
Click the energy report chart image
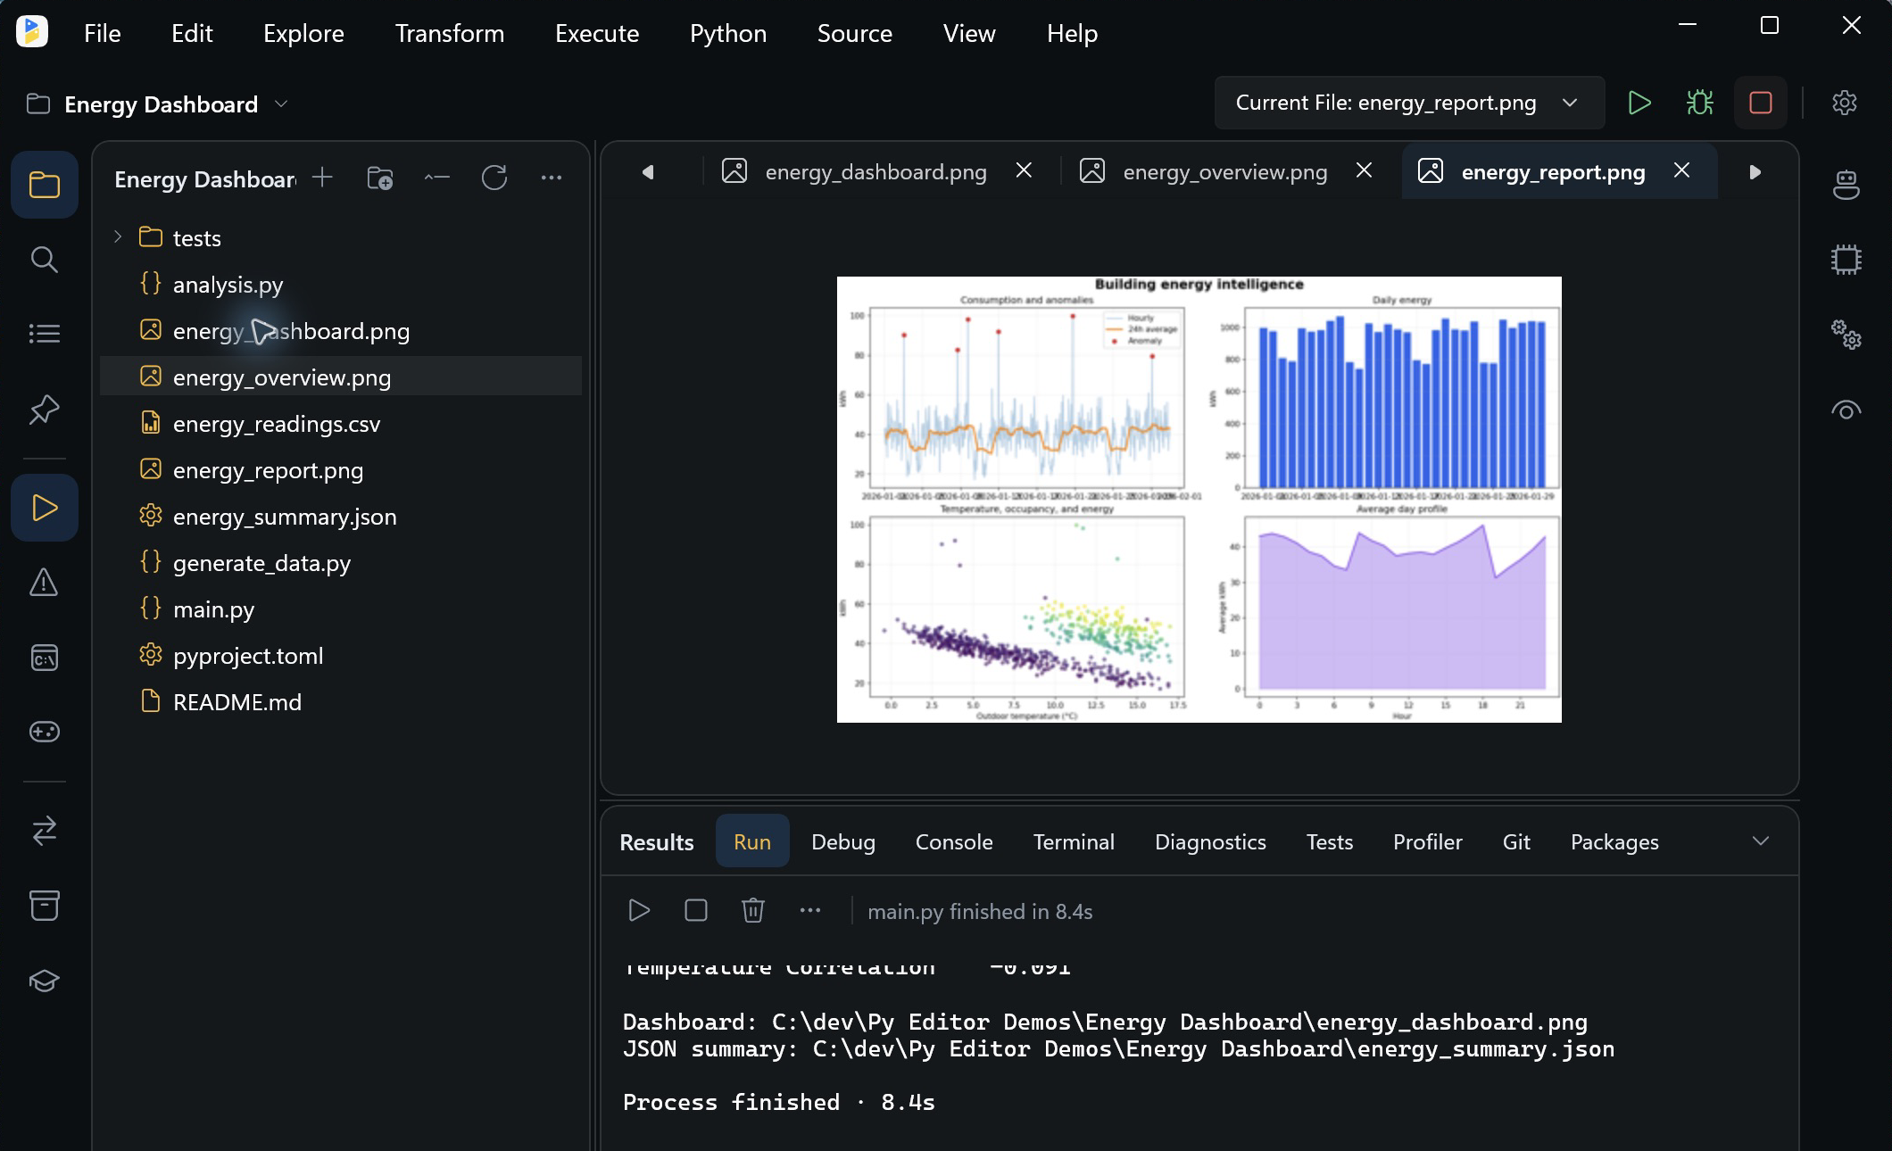pyautogui.click(x=1199, y=500)
